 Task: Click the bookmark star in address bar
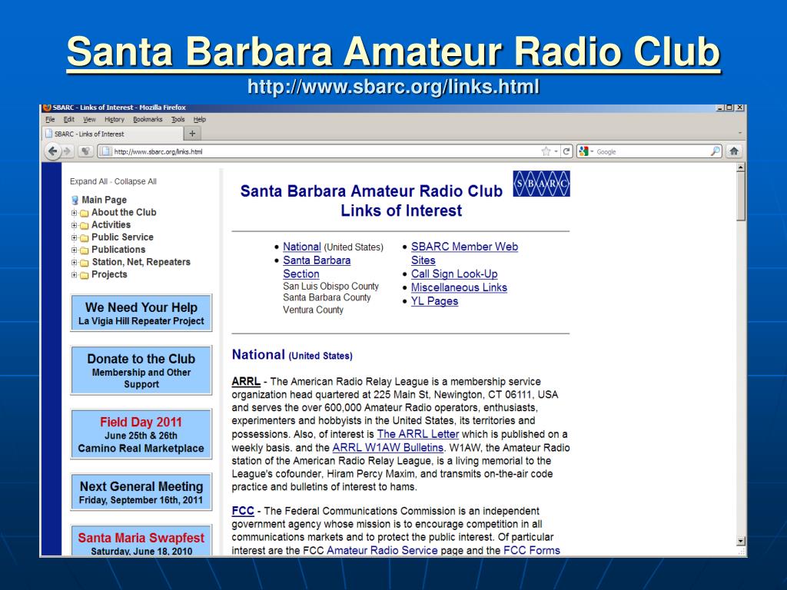click(x=546, y=151)
